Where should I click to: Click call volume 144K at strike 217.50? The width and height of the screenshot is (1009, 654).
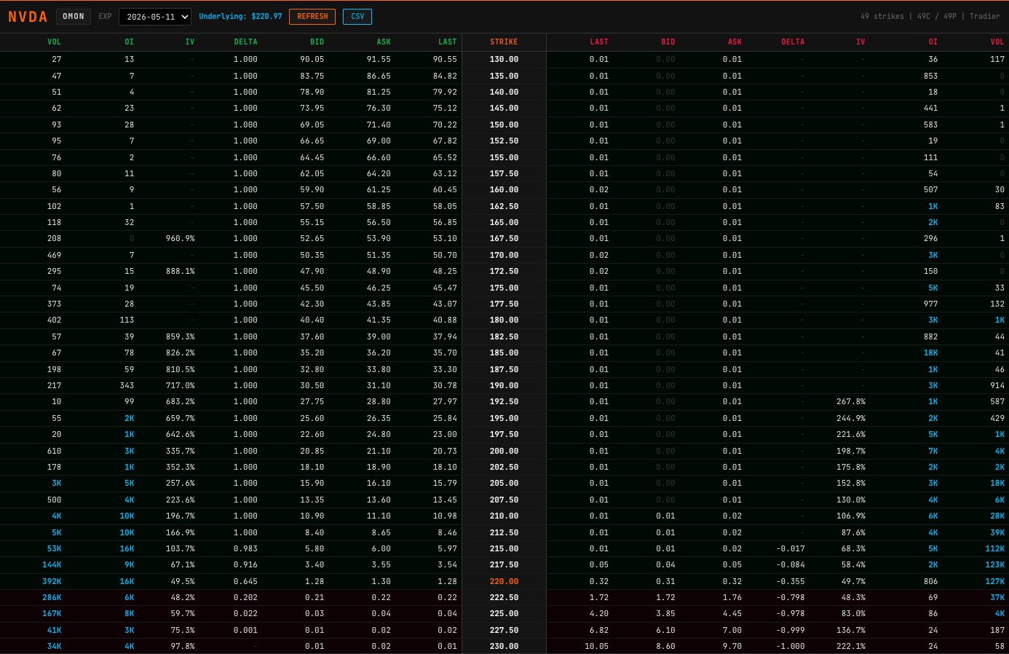[x=52, y=564]
